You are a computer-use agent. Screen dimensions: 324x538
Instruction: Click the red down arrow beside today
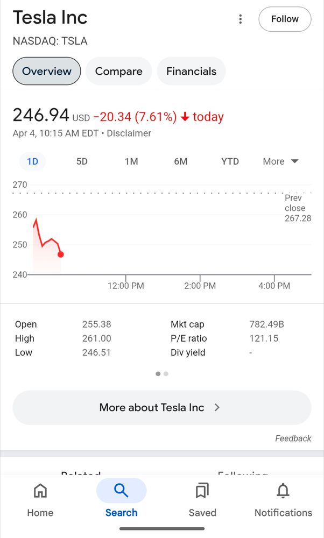coord(185,117)
